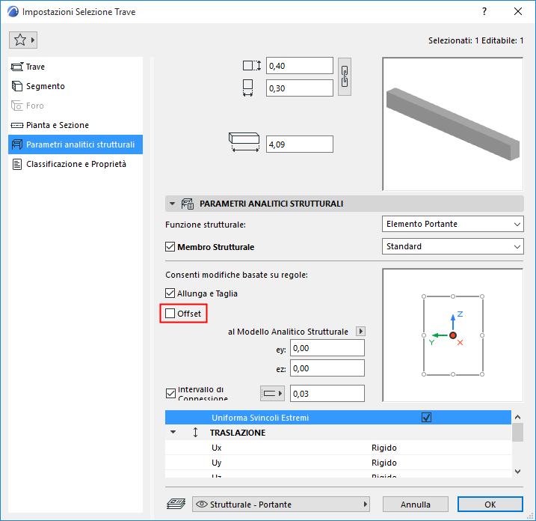Open Funzione strutturale dropdown Elemento Portante
This screenshot has width=536, height=521.
pyautogui.click(x=452, y=225)
